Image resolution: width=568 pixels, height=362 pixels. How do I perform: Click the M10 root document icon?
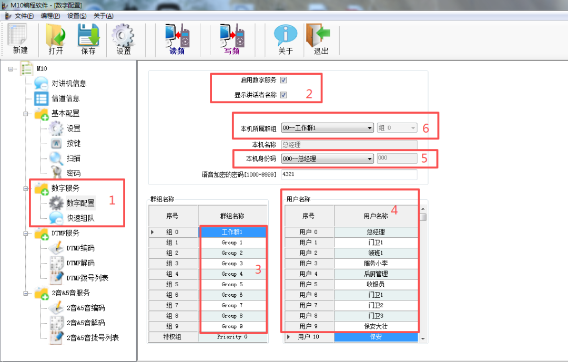[26, 68]
